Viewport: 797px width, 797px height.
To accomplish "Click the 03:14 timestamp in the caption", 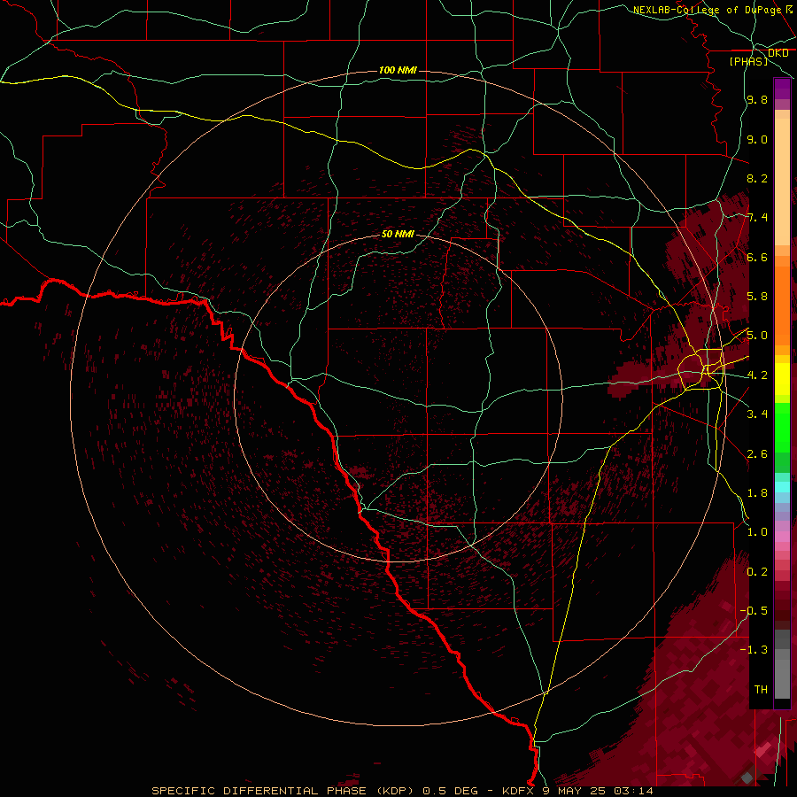I will [635, 791].
